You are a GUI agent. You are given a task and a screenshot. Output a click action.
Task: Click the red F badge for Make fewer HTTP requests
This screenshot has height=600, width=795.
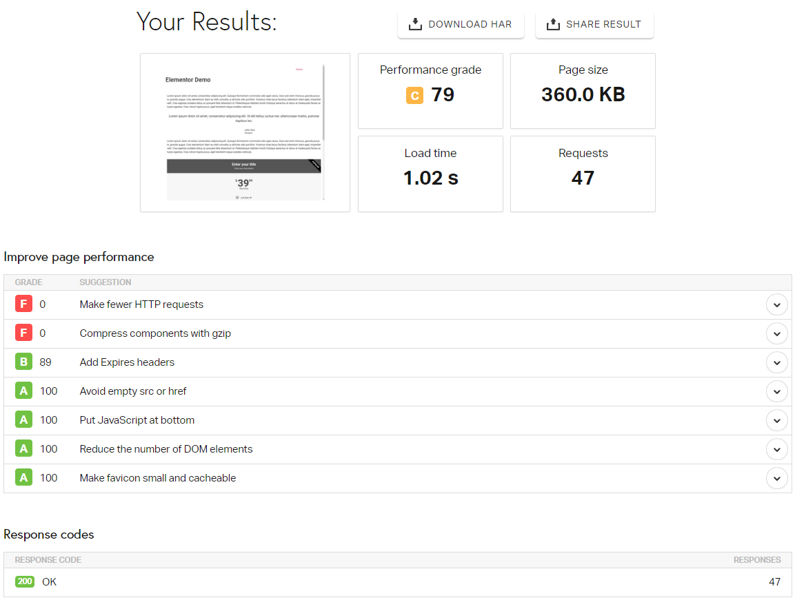pos(24,304)
